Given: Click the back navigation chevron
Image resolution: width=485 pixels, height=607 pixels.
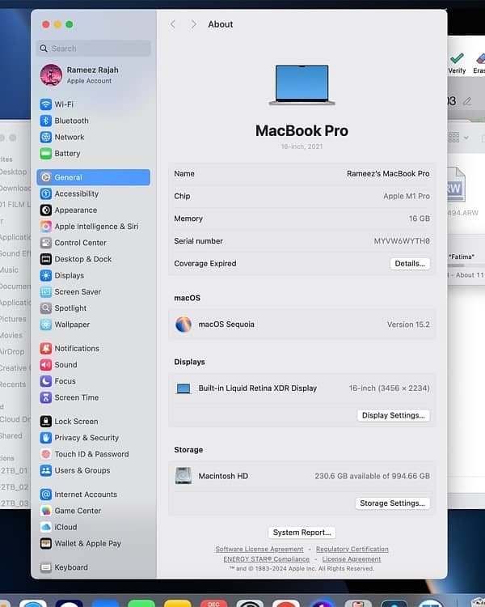Looking at the screenshot, I should click(173, 24).
